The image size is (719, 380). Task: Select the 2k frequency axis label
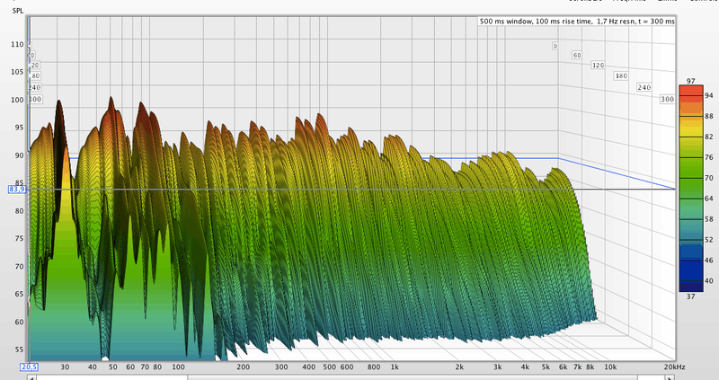click(459, 367)
